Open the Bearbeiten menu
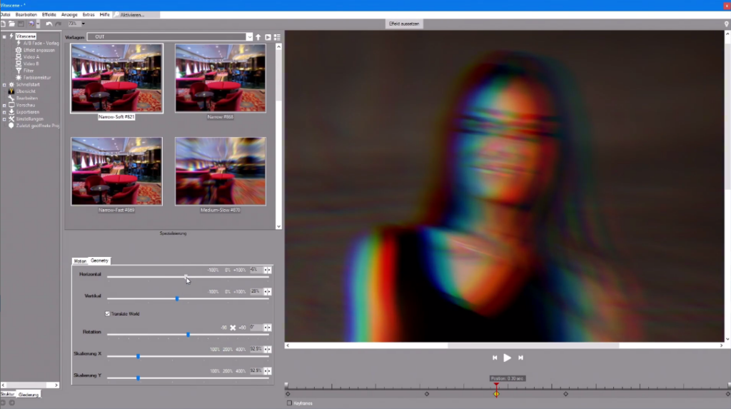This screenshot has height=409, width=731. click(x=26, y=15)
